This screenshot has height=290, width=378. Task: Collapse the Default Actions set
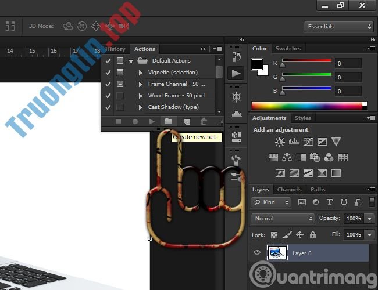131,61
